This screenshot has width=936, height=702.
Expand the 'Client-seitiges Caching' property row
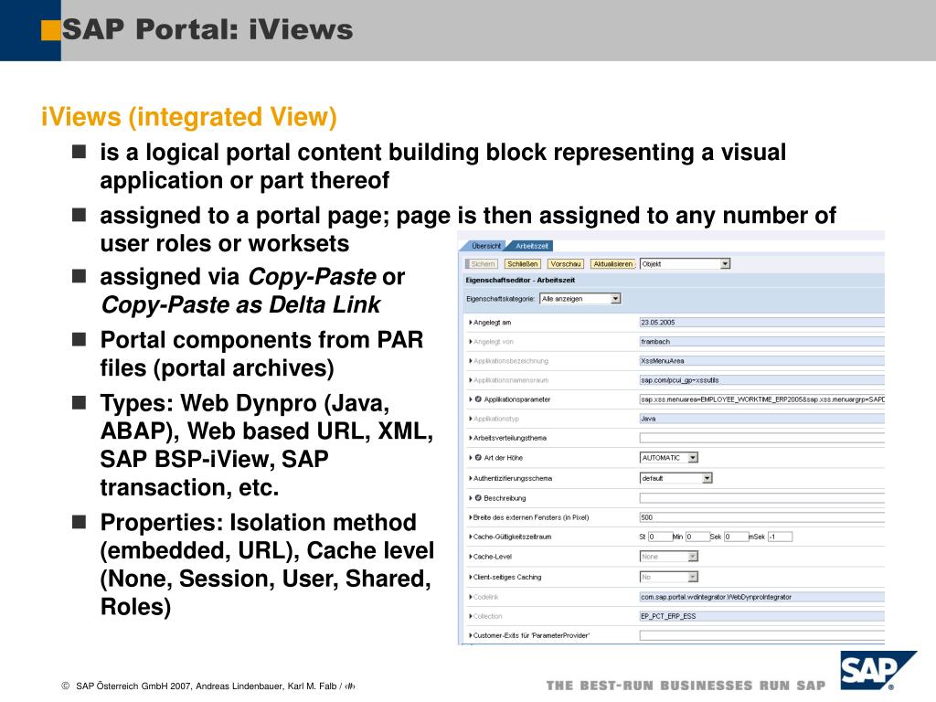pos(471,578)
